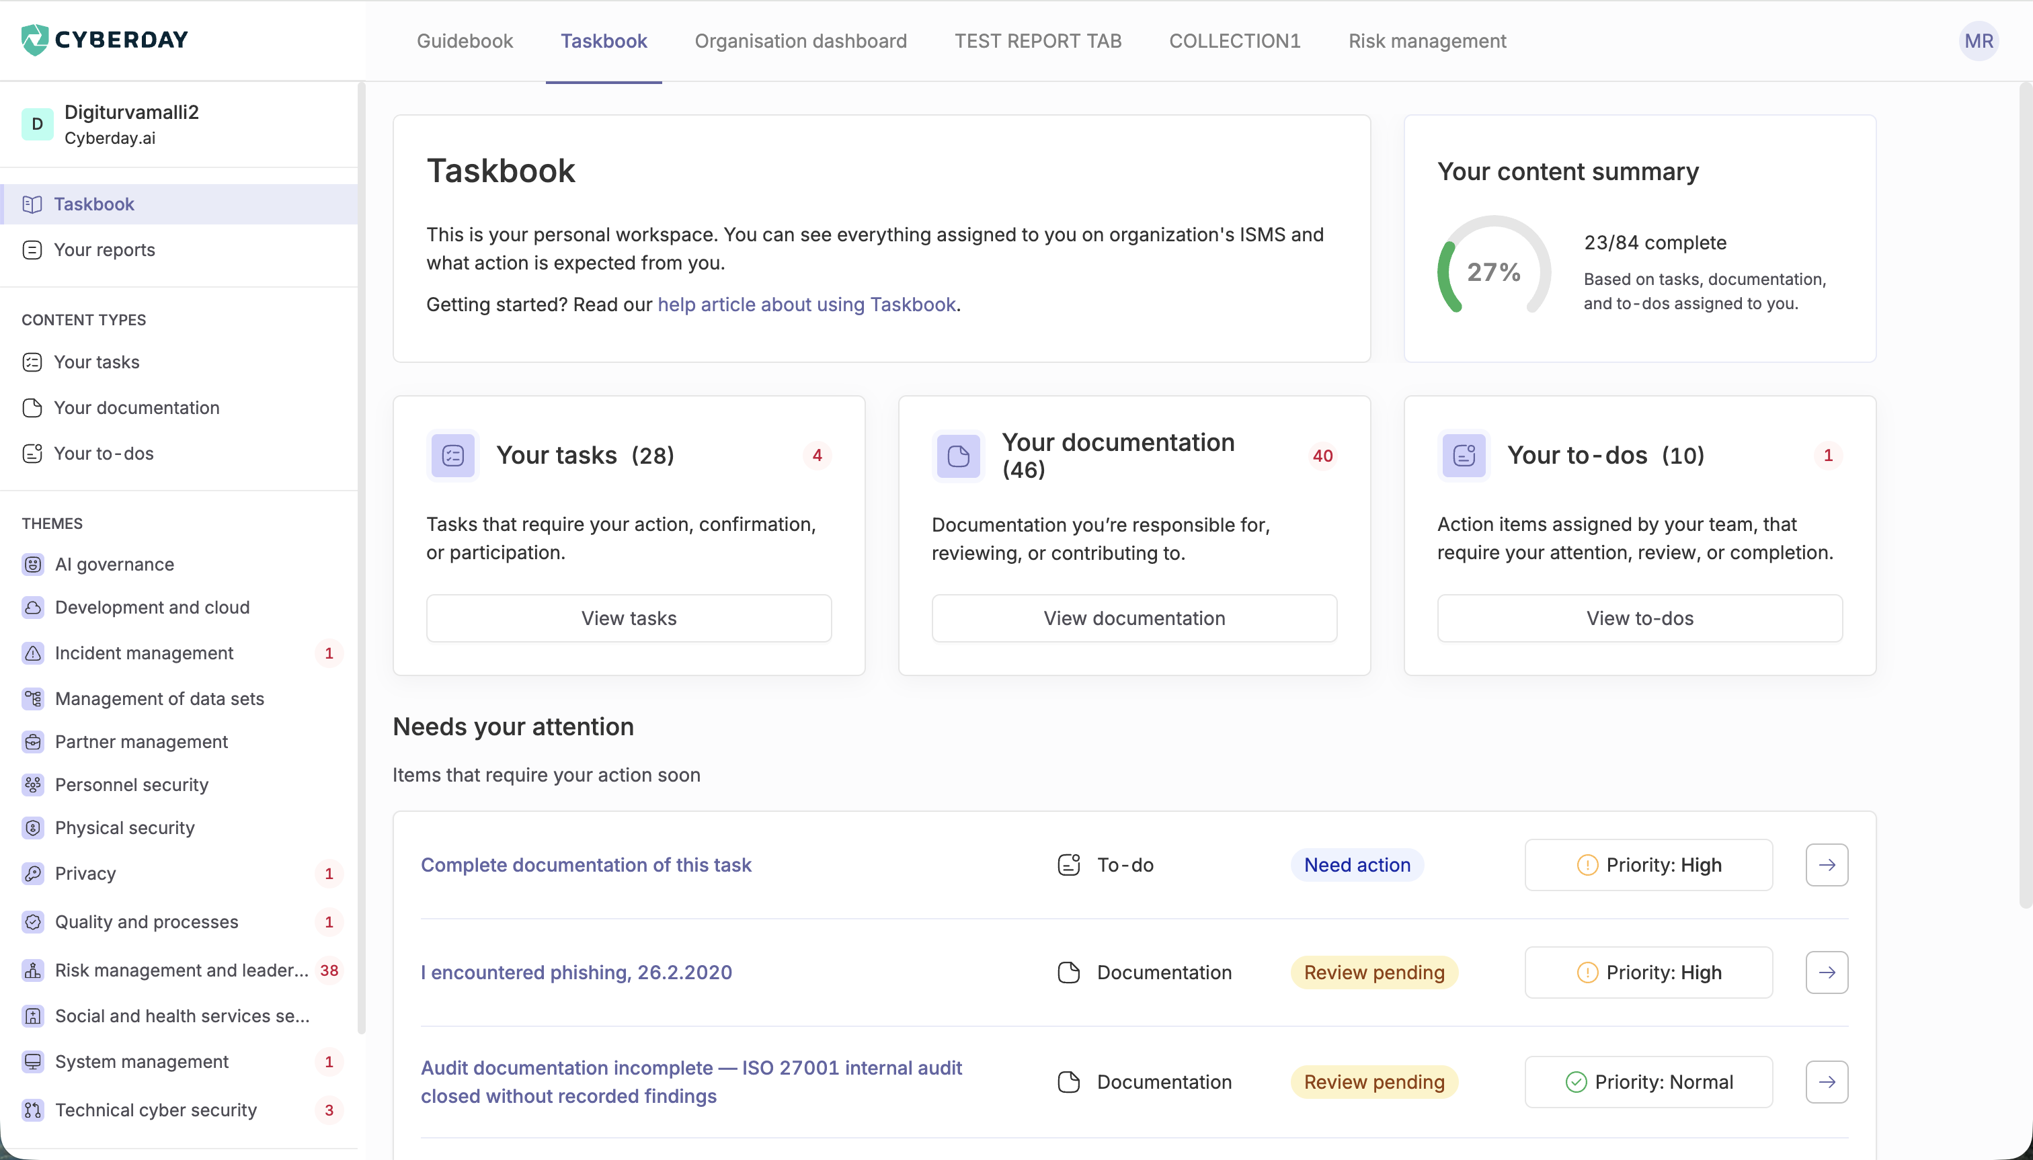Viewport: 2033px width, 1160px height.
Task: Open Priority: High selector for to-do item
Action: (x=1648, y=864)
